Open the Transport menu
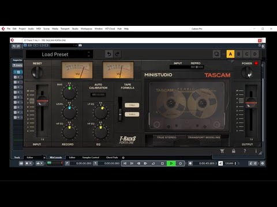Viewport: 277px width, 207px height. click(x=65, y=29)
